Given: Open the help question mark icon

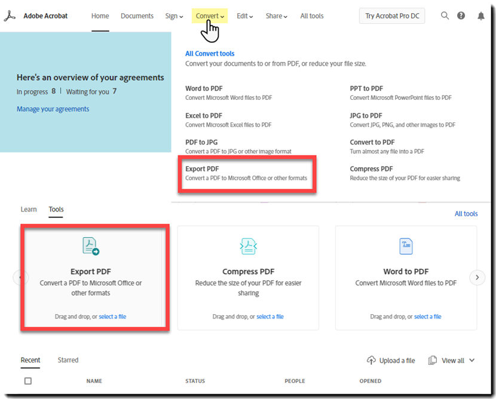Looking at the screenshot, I should [461, 16].
